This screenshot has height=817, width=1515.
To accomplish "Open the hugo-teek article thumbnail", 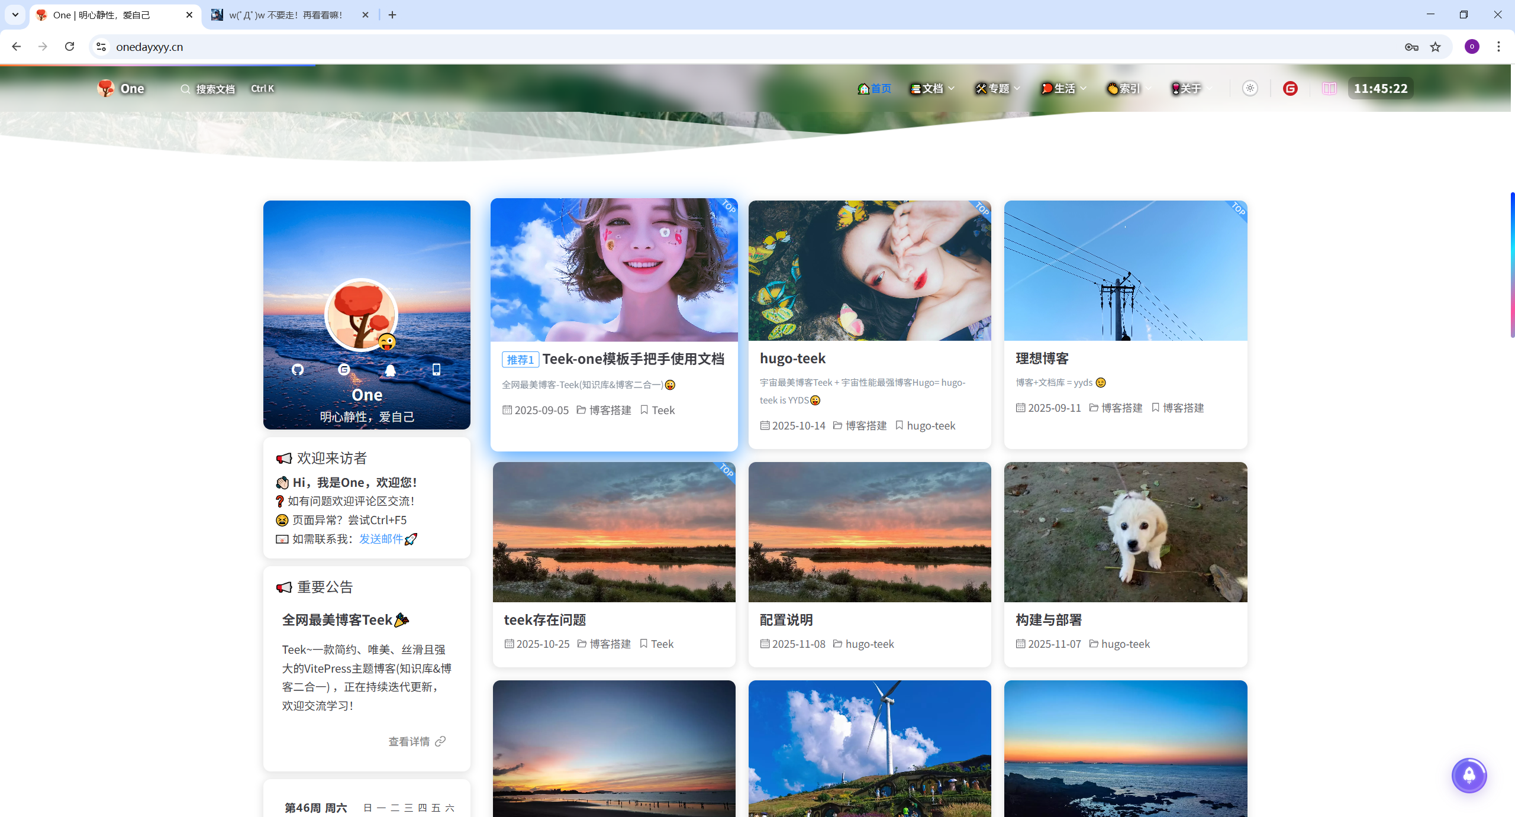I will point(869,270).
